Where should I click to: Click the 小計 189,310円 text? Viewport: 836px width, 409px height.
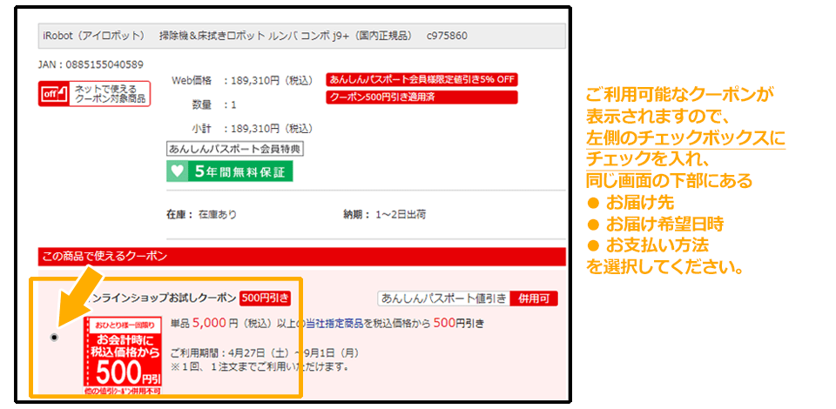(x=253, y=128)
